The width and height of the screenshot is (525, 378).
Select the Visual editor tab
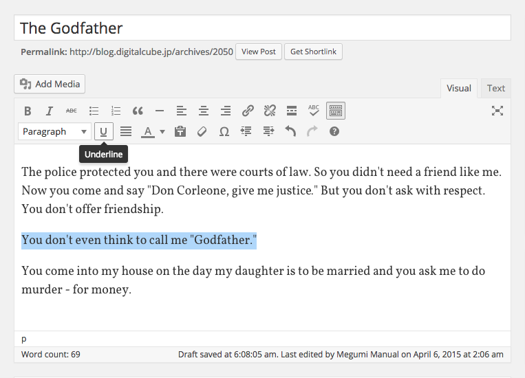(x=459, y=88)
